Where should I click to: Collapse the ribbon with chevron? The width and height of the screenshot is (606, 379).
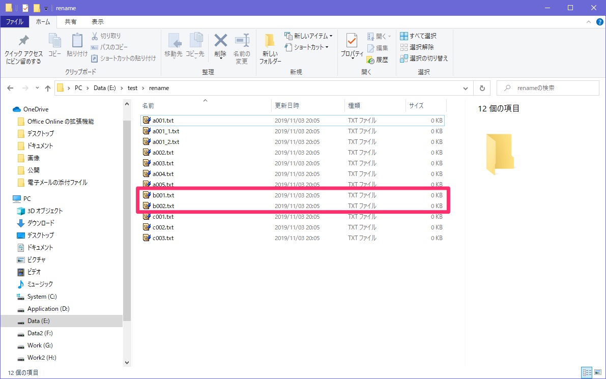pyautogui.click(x=589, y=22)
